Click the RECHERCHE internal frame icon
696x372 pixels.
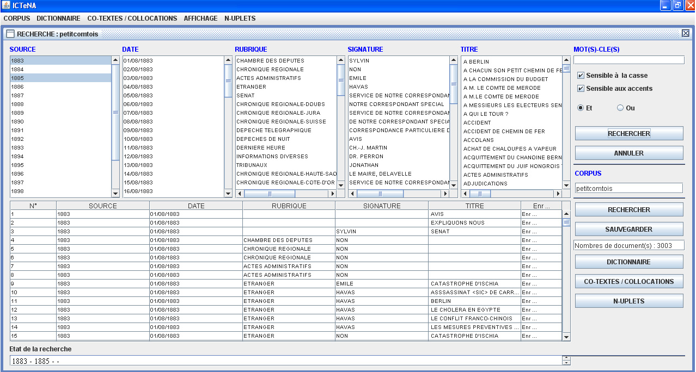(x=10, y=34)
